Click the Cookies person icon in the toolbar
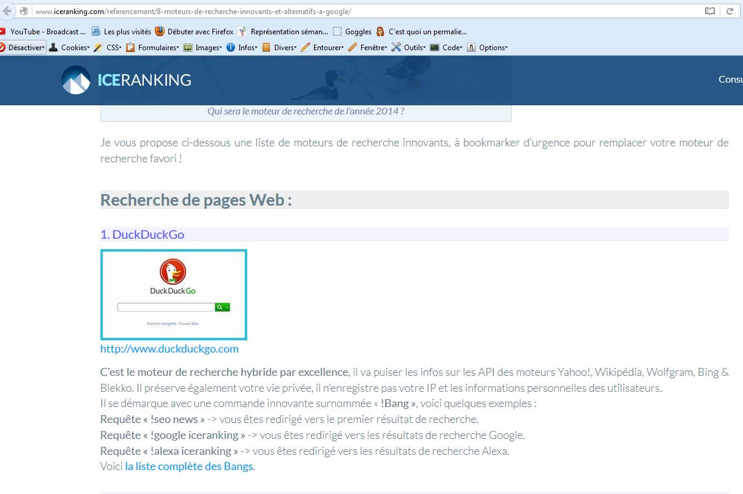 [54, 47]
